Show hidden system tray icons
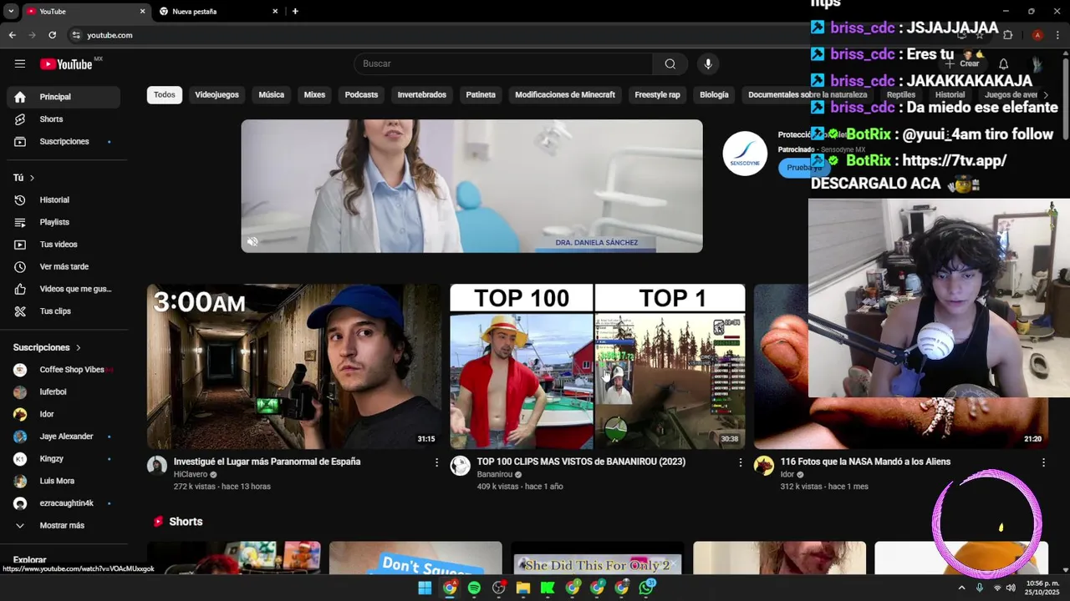1070x601 pixels. click(x=961, y=588)
